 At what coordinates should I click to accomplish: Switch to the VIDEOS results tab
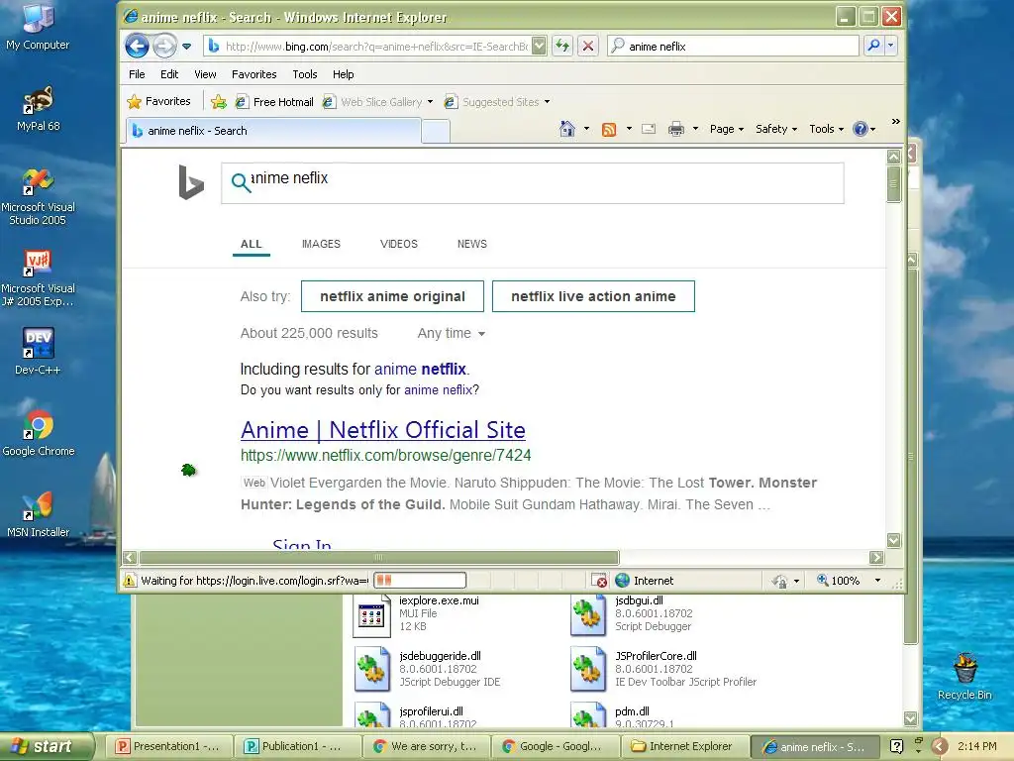398,244
